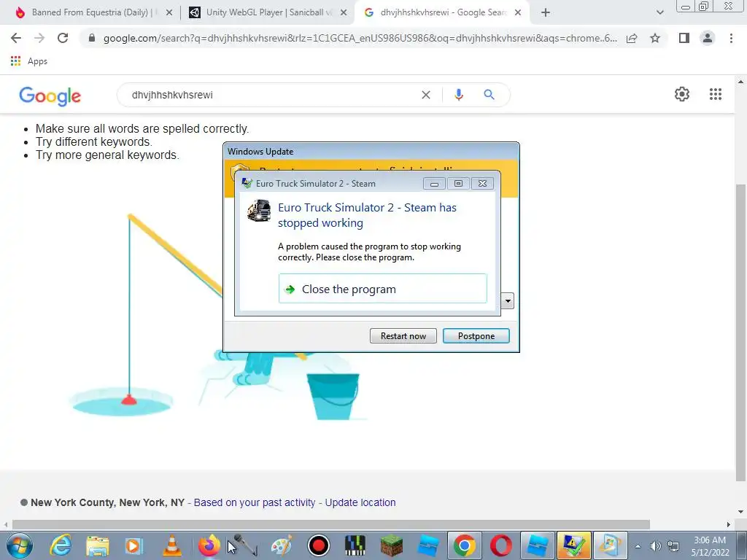Click the Update location link

coord(360,502)
